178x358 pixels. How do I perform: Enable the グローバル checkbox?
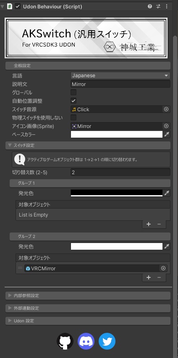73,92
